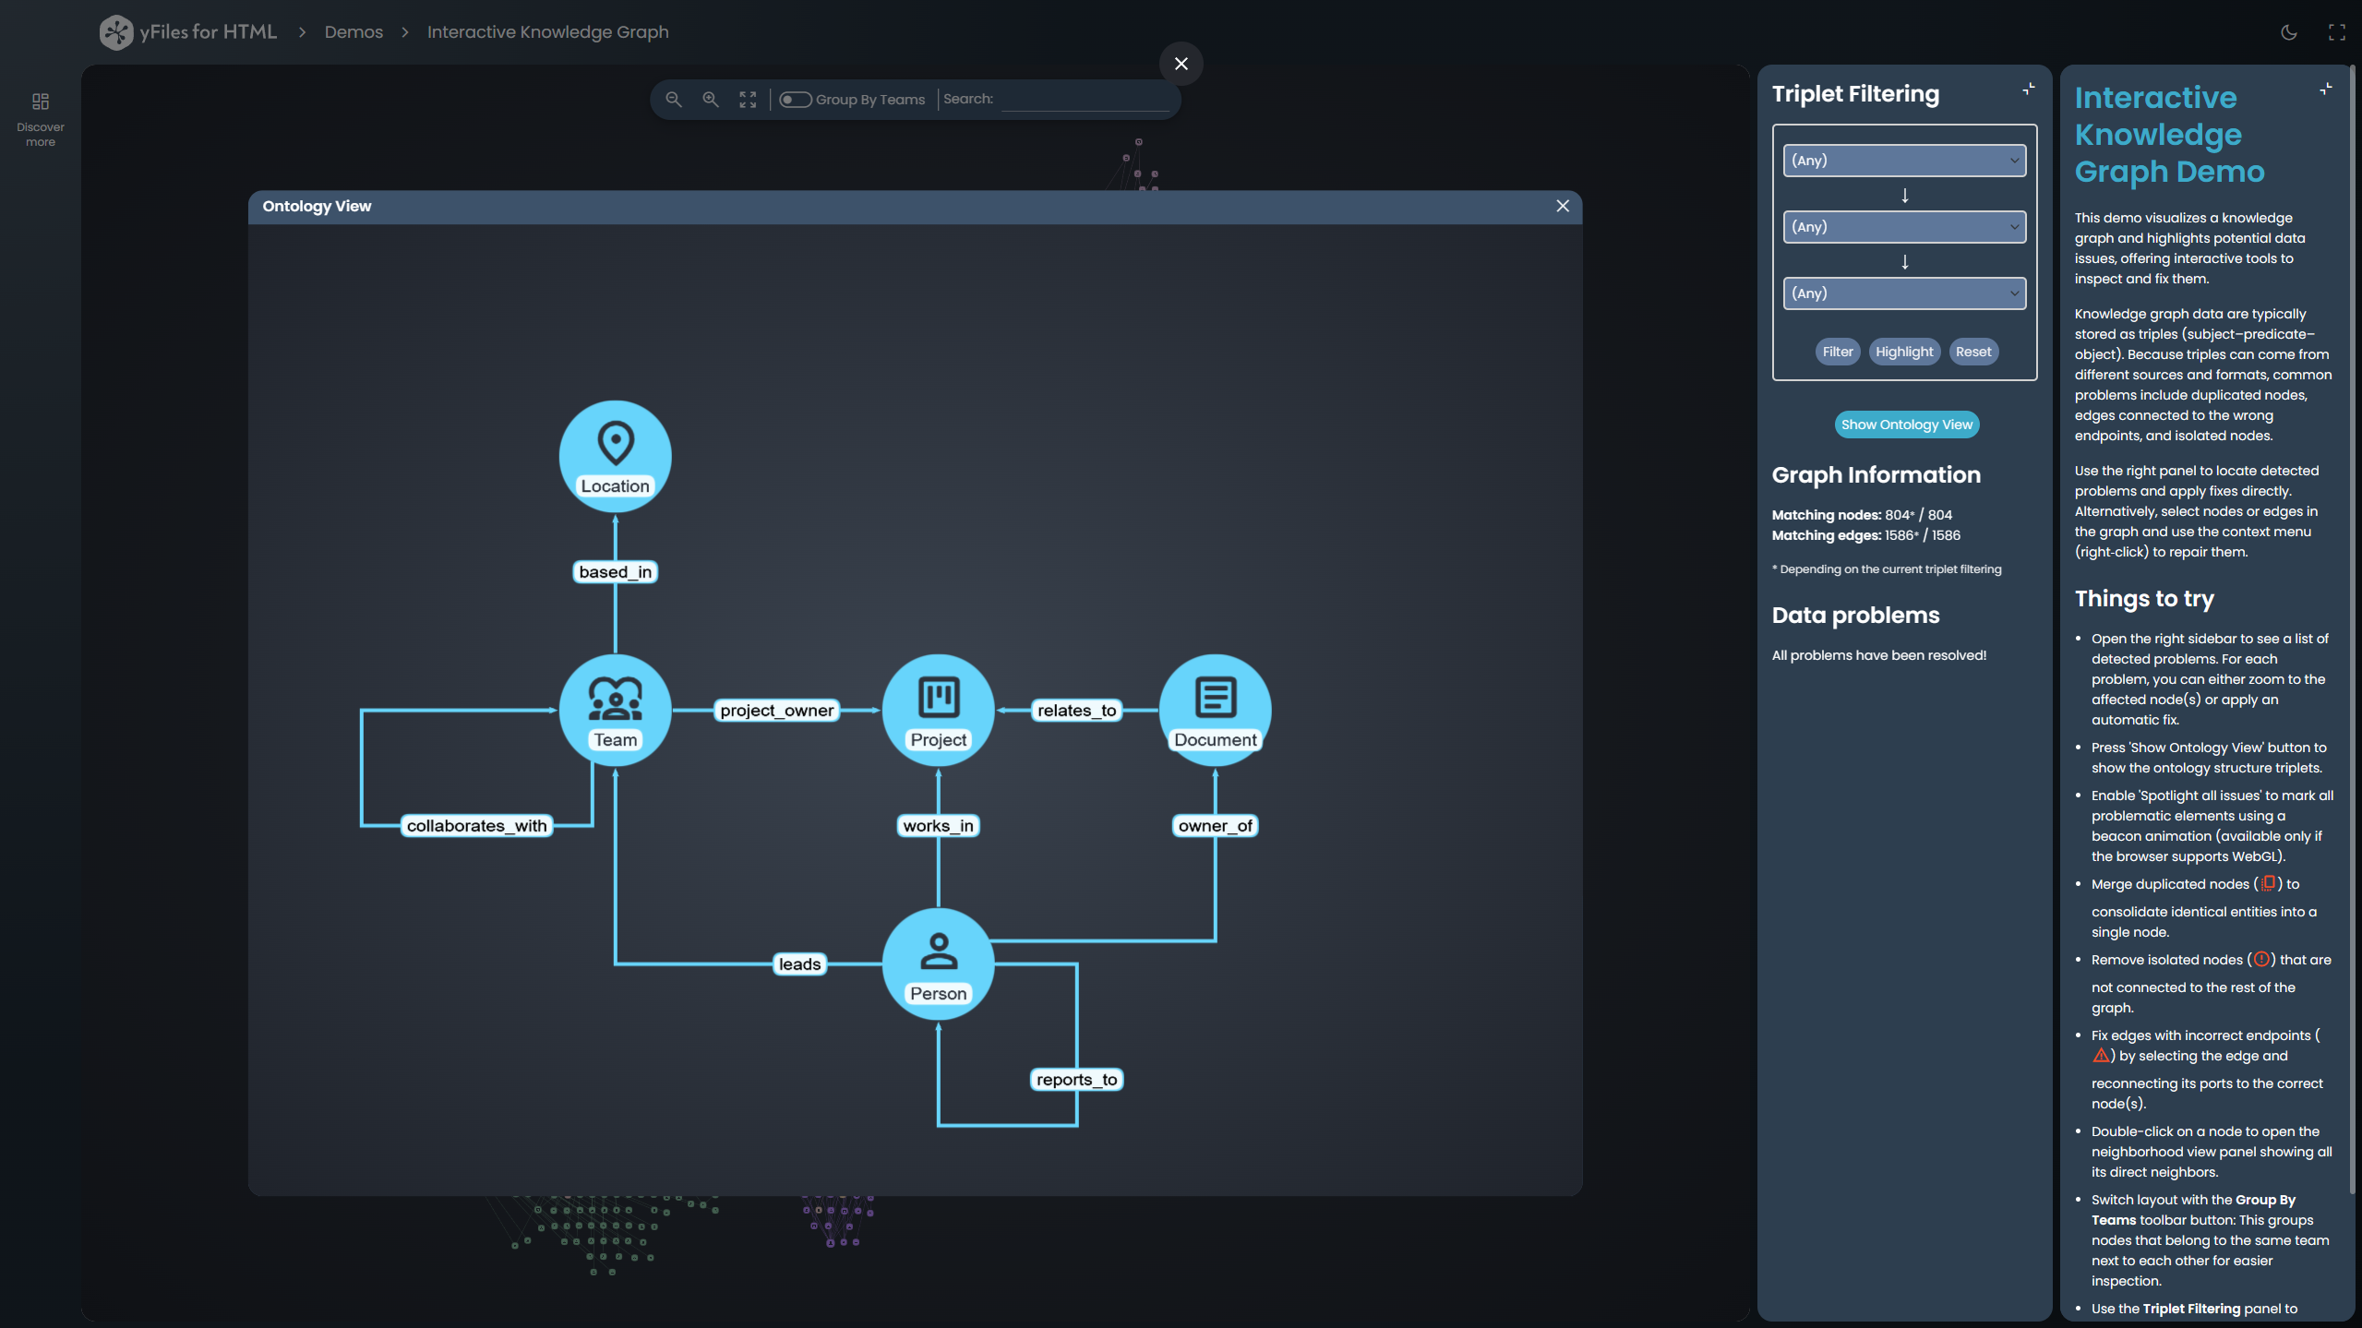Click the Graph Information heading
The width and height of the screenshot is (2362, 1328).
pyautogui.click(x=1876, y=475)
